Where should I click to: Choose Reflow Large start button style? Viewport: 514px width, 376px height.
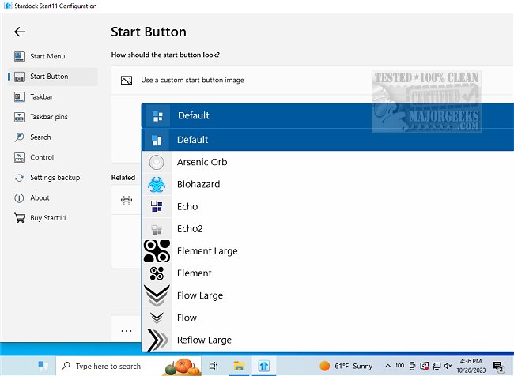pos(327,340)
